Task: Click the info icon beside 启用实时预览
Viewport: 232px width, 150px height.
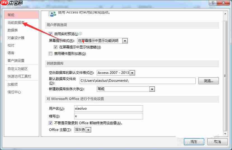Action: [x=81, y=33]
